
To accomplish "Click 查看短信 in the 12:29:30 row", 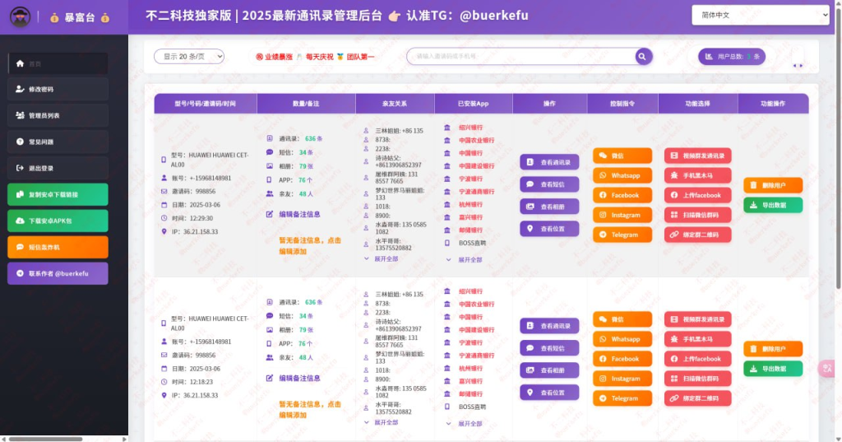I will (549, 184).
